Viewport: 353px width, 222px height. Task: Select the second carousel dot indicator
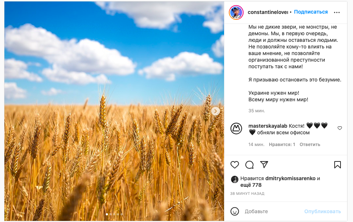(111, 214)
